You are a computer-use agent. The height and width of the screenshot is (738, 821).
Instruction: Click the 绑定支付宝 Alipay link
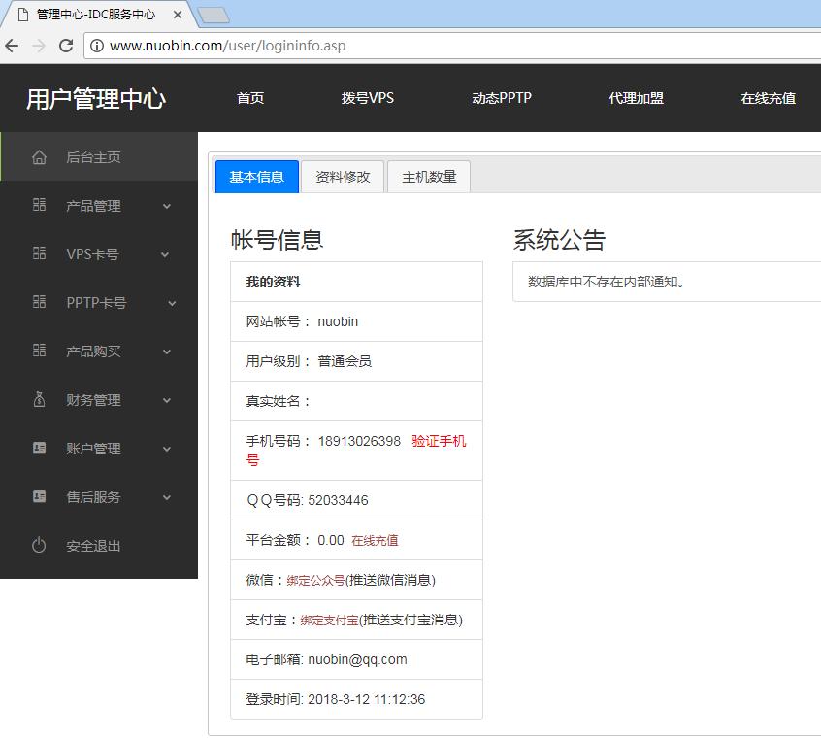click(x=329, y=620)
